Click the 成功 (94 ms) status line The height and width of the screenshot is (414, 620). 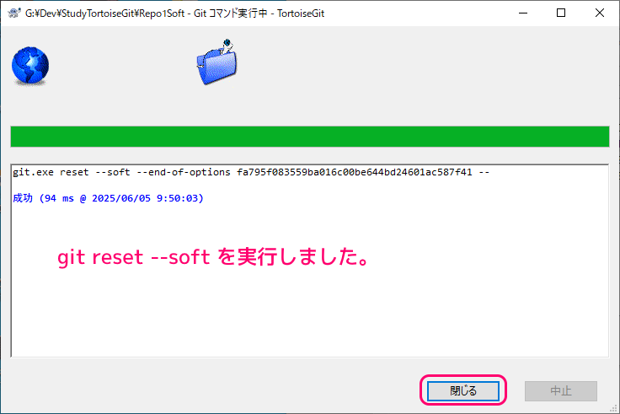point(108,198)
